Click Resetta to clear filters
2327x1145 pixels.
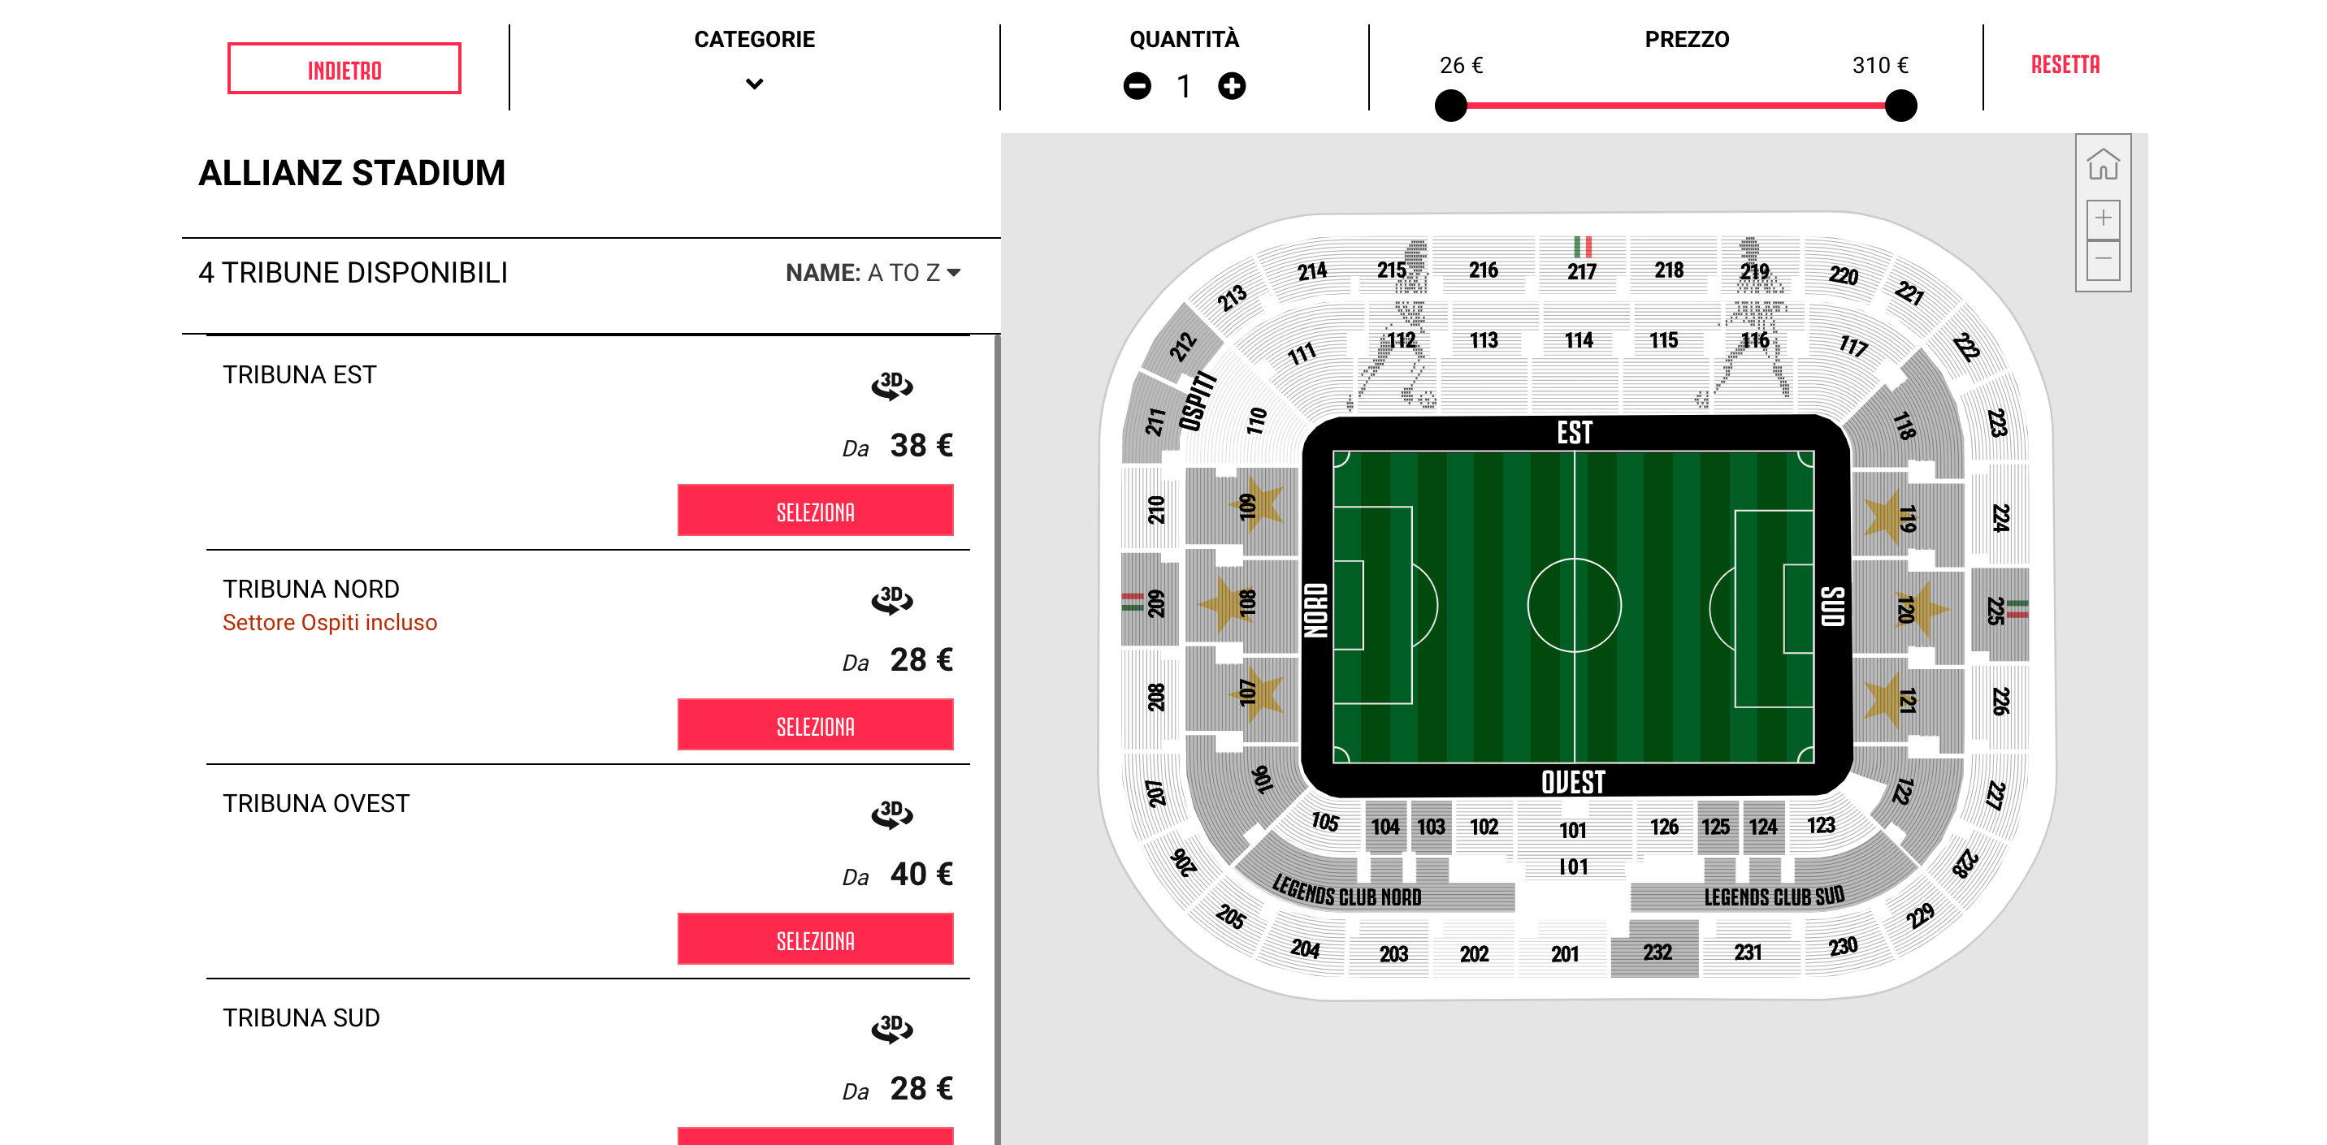[x=2065, y=65]
